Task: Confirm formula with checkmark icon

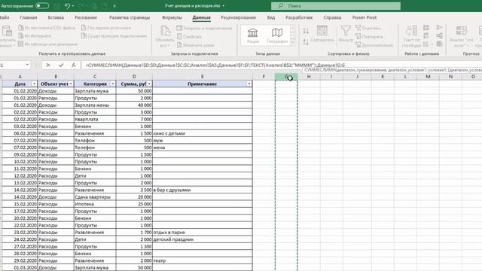Action: pyautogui.click(x=61, y=65)
